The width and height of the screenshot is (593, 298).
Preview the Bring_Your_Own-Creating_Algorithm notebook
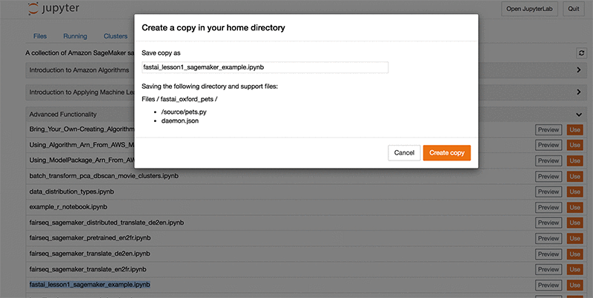[549, 129]
